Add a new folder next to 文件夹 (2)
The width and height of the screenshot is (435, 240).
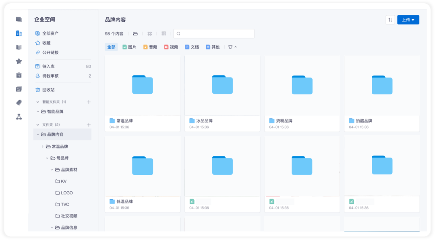pos(89,125)
